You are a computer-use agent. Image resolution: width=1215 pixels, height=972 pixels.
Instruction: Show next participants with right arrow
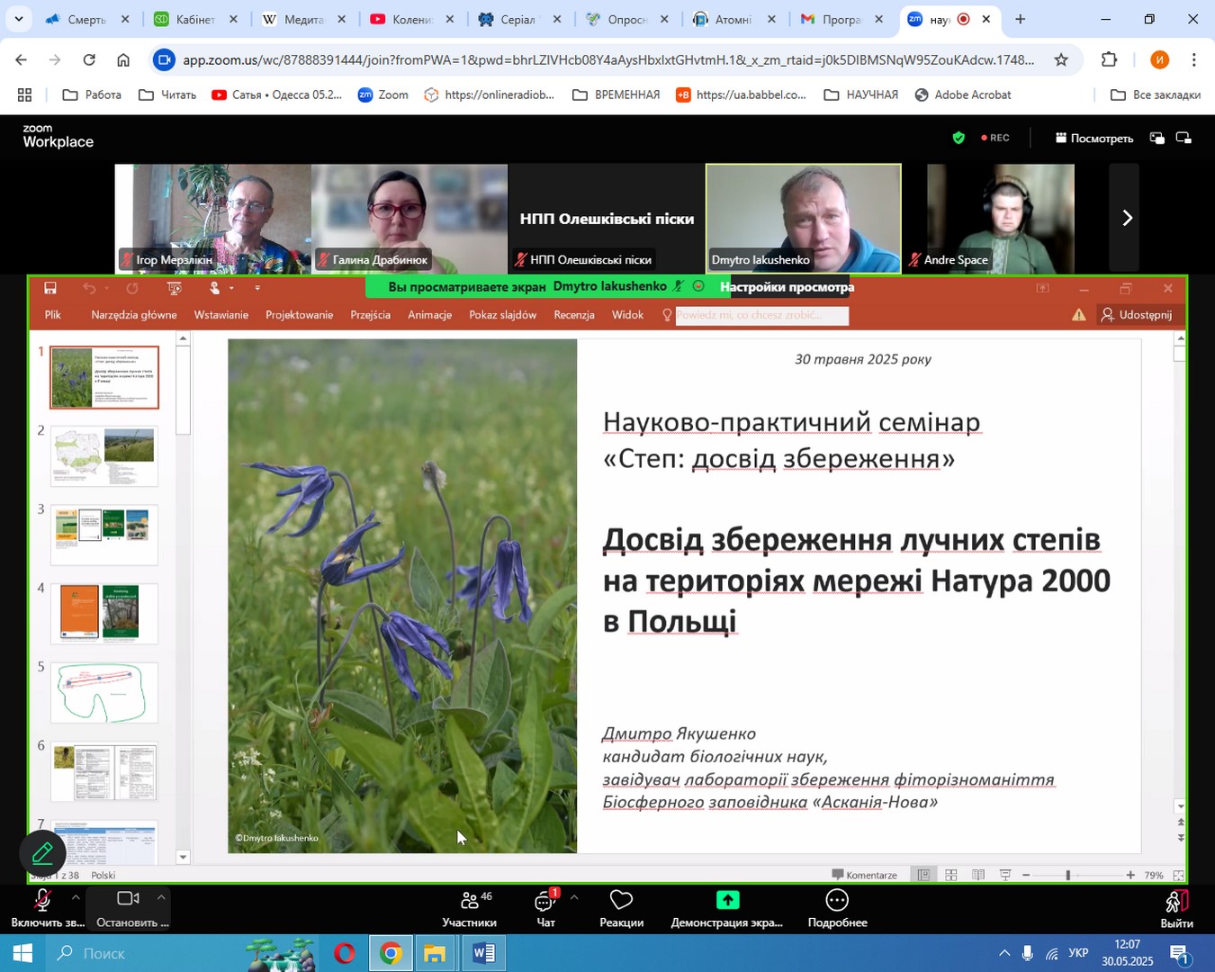click(x=1127, y=218)
